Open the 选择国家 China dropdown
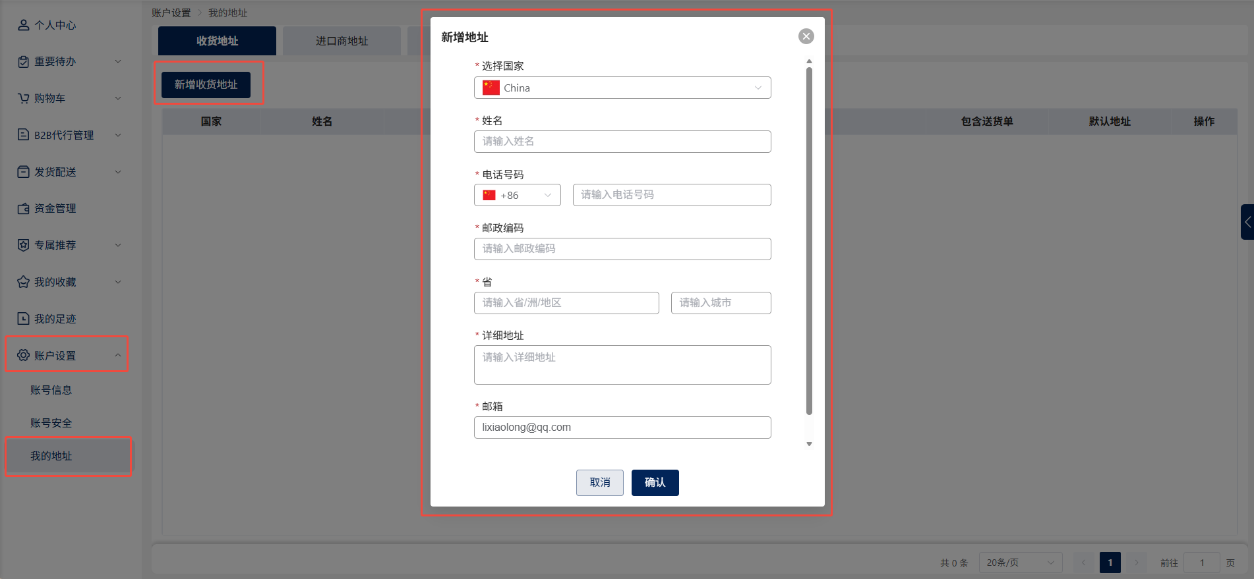The image size is (1254, 579). tap(622, 88)
